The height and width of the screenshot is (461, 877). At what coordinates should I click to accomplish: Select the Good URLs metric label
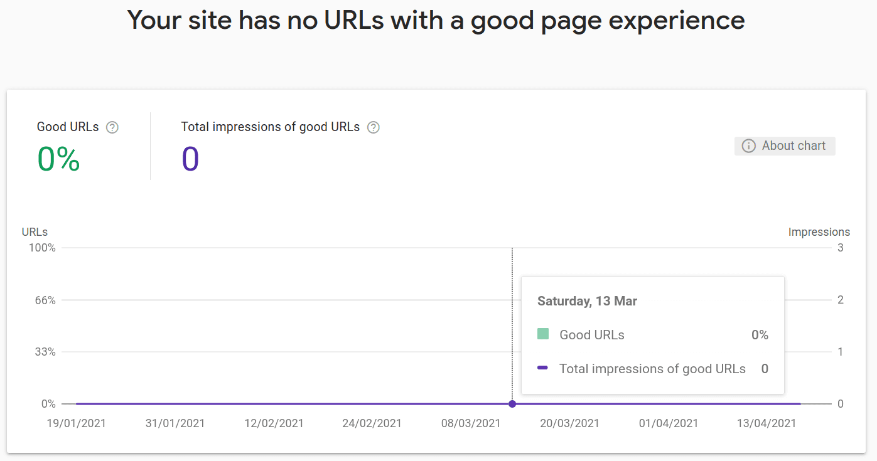coord(68,127)
